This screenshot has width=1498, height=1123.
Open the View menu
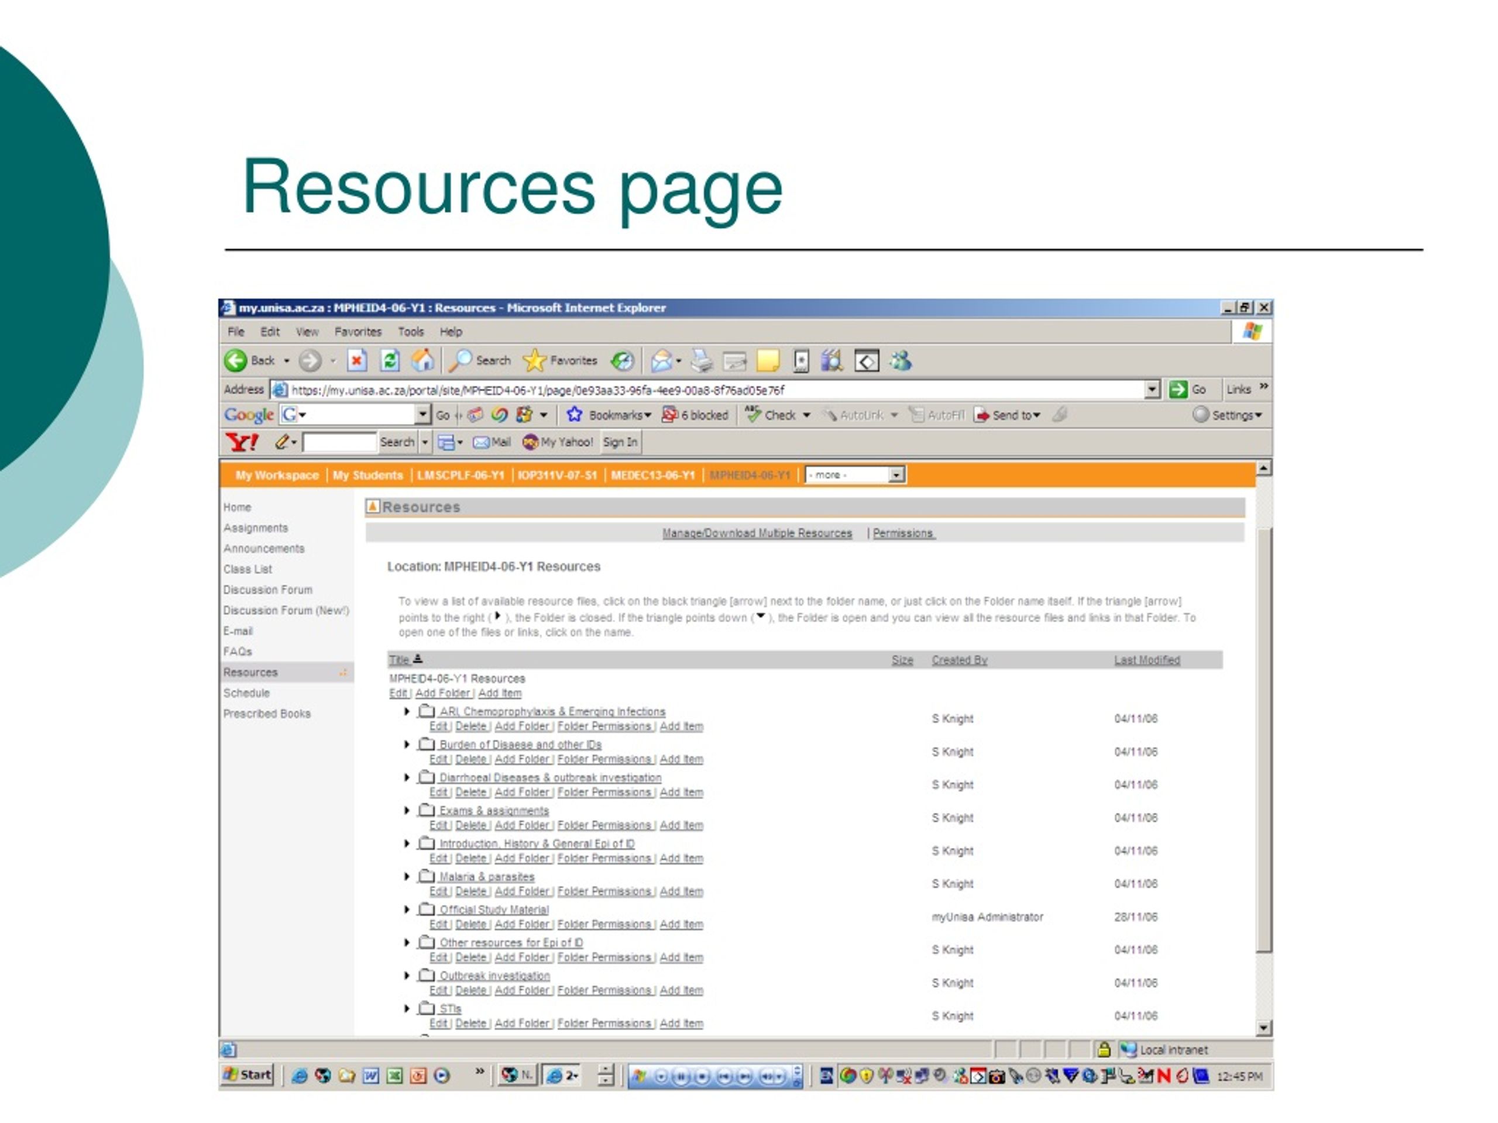coord(307,332)
